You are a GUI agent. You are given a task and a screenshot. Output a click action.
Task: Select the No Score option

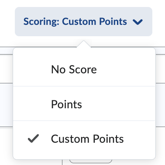coord(84,69)
